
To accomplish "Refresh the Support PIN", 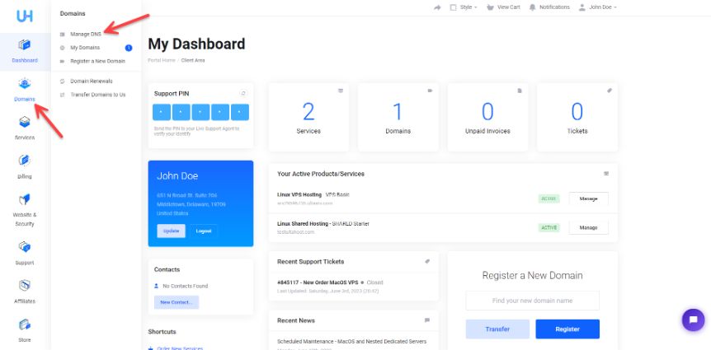I will click(243, 93).
